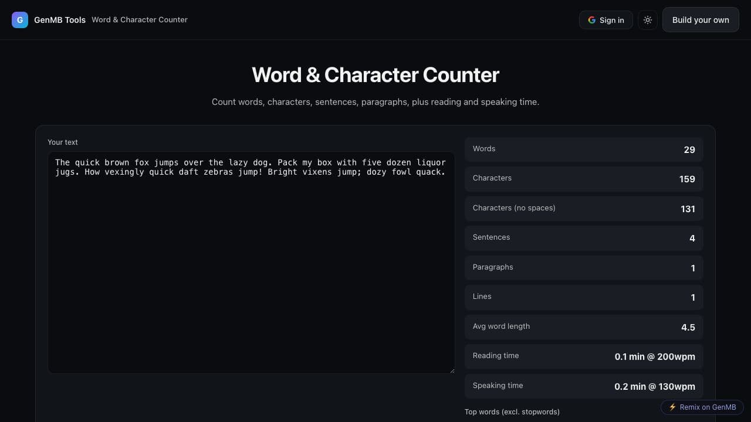The image size is (751, 422).
Task: Click the Top words (excl. stopwords) label
Action: coord(512,412)
